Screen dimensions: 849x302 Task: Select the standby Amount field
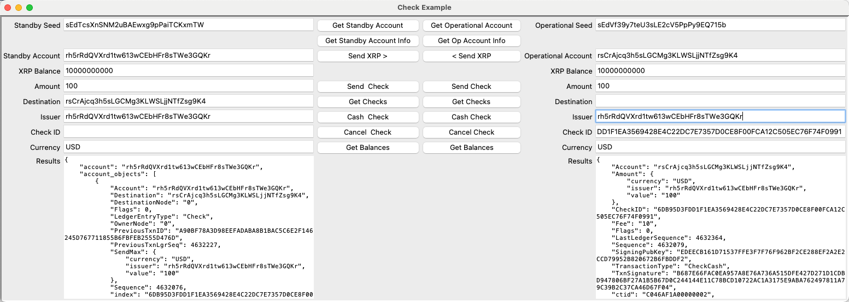tap(189, 86)
